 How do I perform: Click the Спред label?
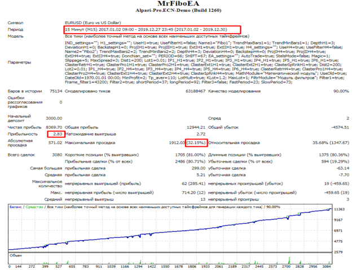[x=214, y=118]
